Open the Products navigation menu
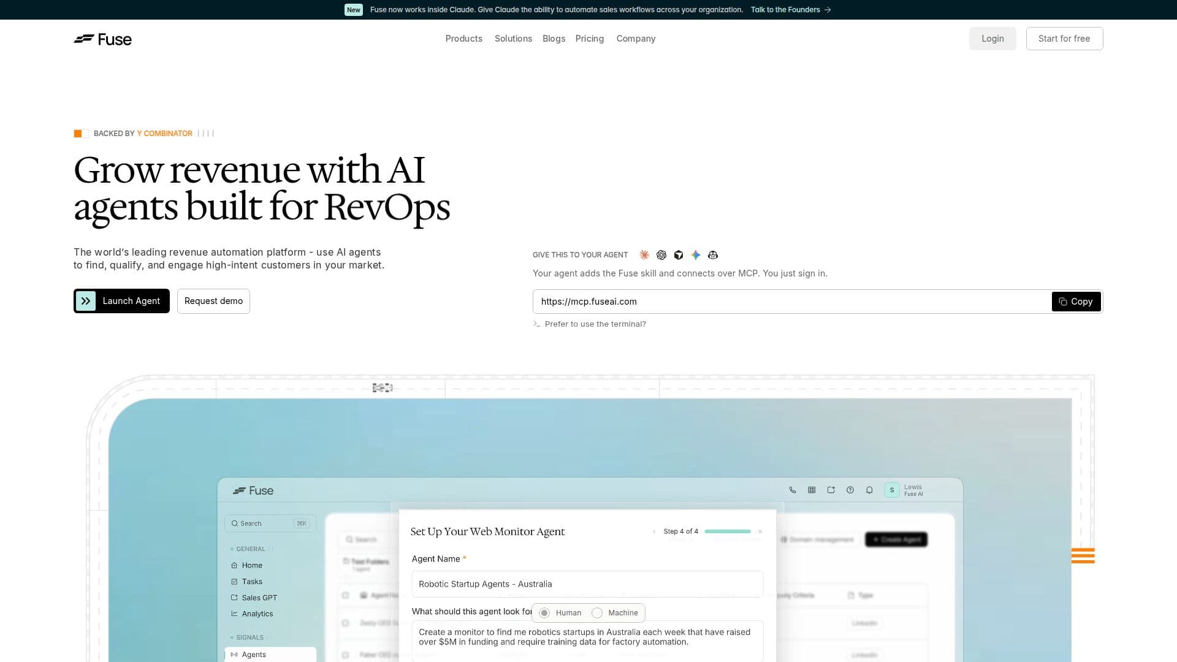This screenshot has width=1177, height=662. coord(464,39)
